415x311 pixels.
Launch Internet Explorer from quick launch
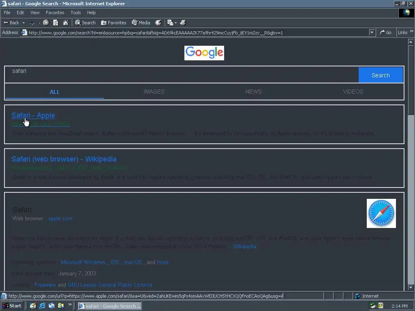(x=42, y=306)
